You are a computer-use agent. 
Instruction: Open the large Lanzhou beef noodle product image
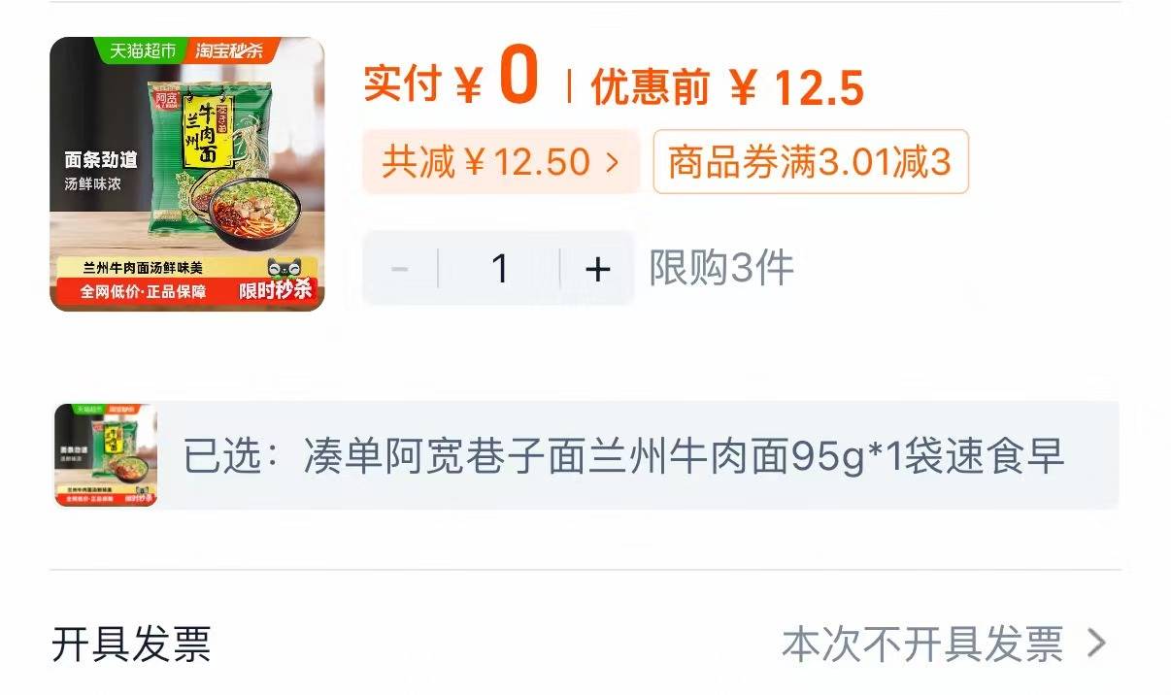(186, 174)
